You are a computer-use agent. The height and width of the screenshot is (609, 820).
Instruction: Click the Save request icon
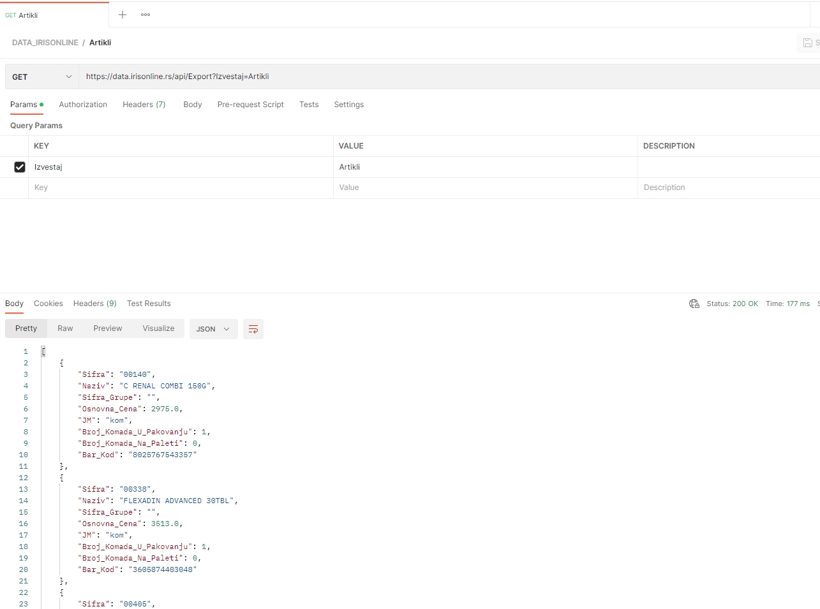(808, 43)
